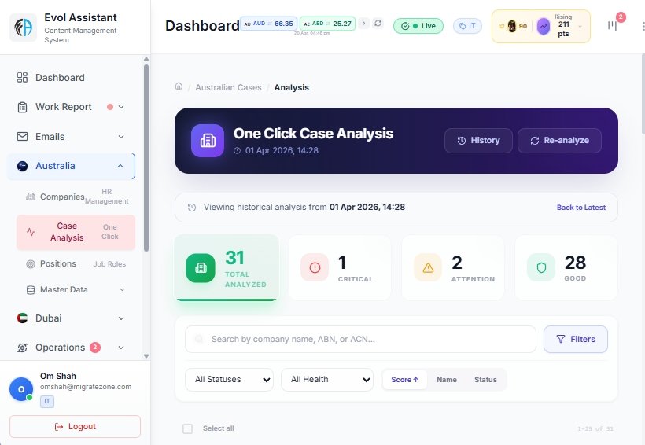645x445 pixels.
Task: Click the One Click Case Analysis building icon
Action: click(208, 141)
